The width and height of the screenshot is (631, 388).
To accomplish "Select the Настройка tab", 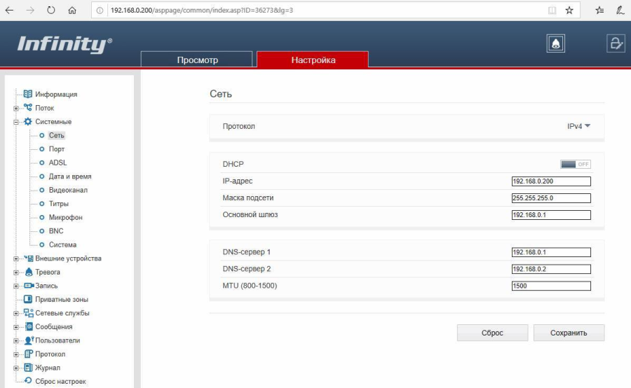I will tap(313, 60).
